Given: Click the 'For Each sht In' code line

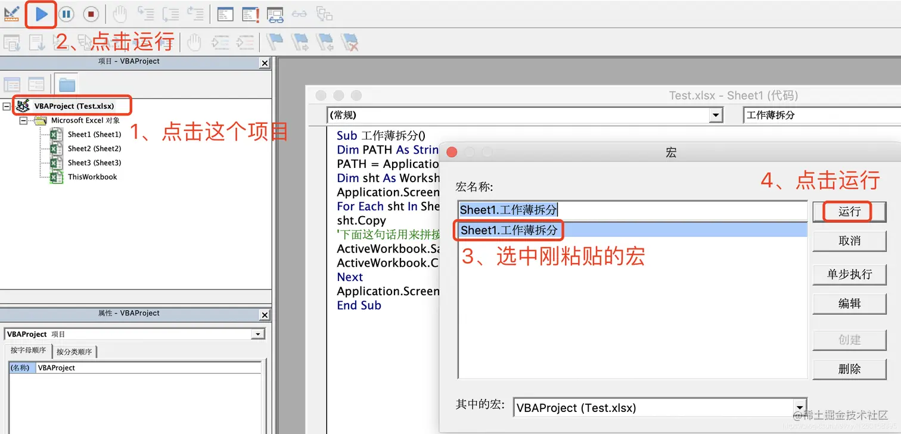Looking at the screenshot, I should click(x=388, y=207).
